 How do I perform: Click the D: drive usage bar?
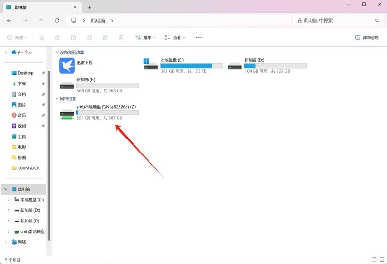[275, 66]
